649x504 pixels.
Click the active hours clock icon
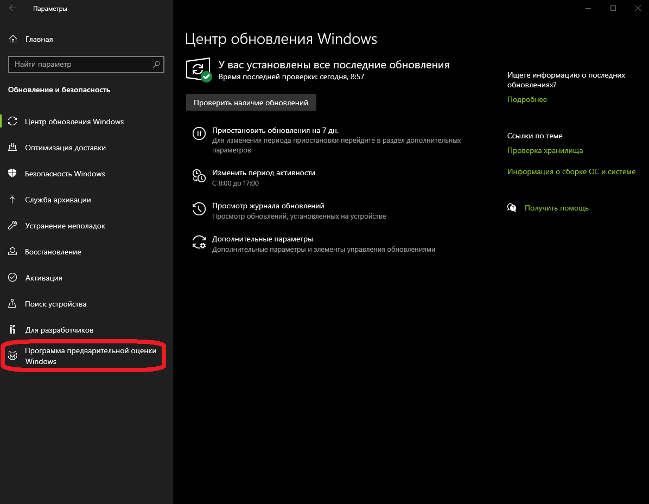[199, 176]
